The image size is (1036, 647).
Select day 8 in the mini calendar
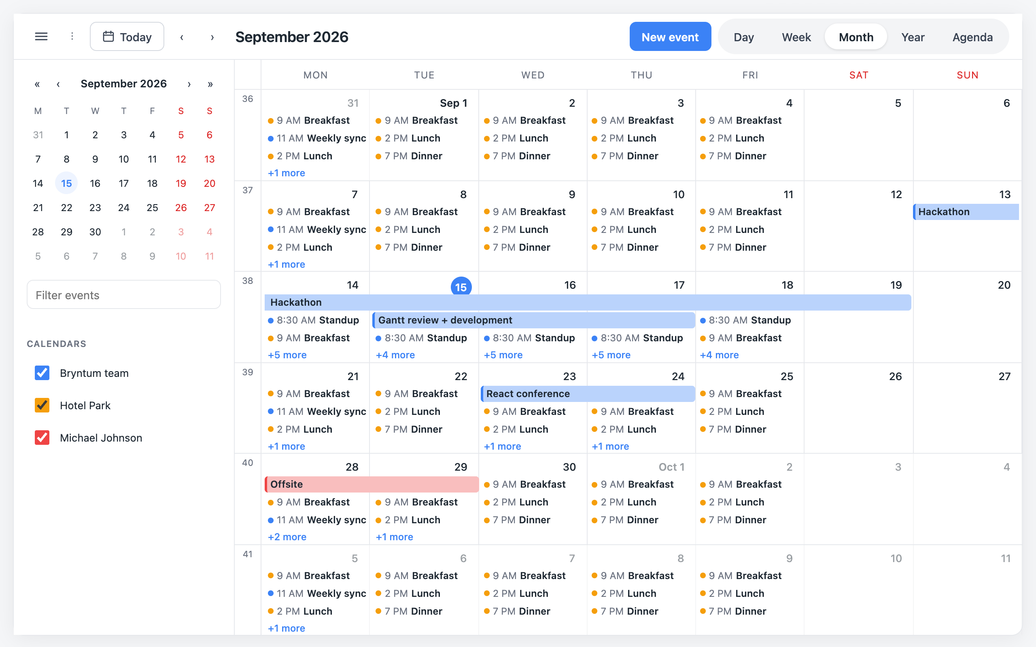(66, 159)
